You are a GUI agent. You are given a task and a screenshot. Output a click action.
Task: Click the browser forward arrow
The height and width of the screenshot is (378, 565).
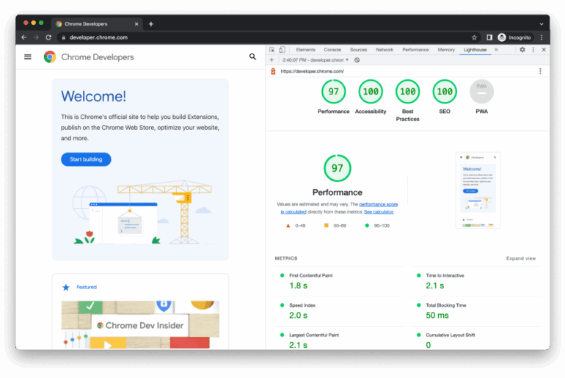pyautogui.click(x=36, y=37)
